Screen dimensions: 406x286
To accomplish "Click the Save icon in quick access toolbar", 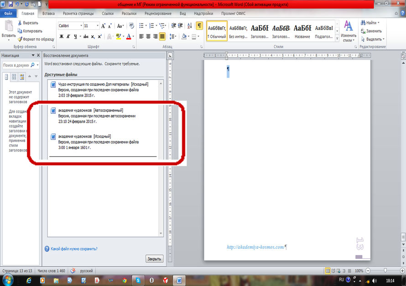I will (x=10, y=4).
